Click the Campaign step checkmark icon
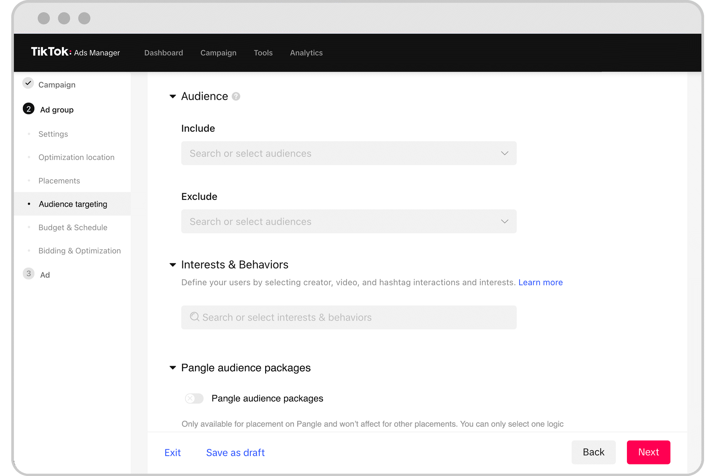This screenshot has width=715, height=476. [28, 83]
